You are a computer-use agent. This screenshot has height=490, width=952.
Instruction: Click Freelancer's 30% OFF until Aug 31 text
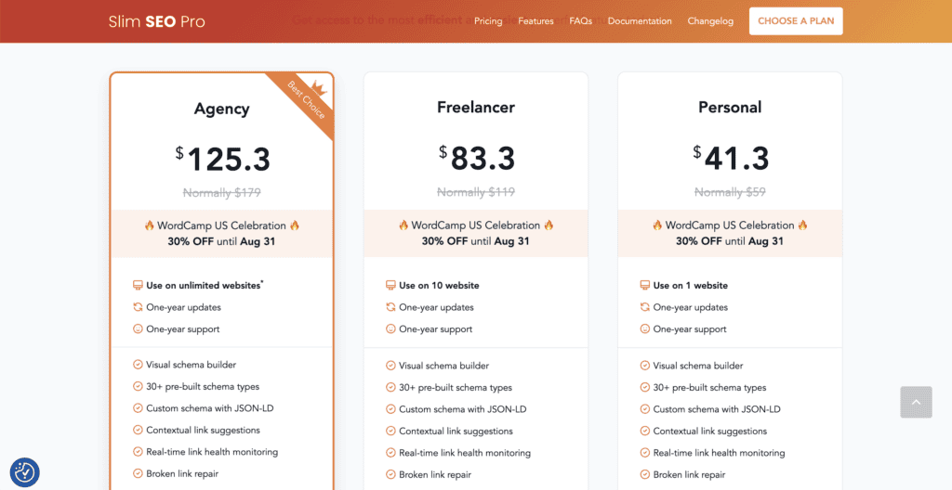point(475,240)
